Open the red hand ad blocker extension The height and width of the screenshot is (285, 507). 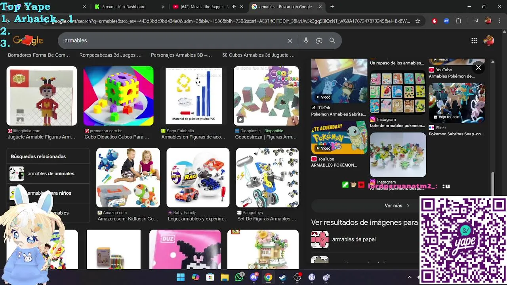pos(435,21)
